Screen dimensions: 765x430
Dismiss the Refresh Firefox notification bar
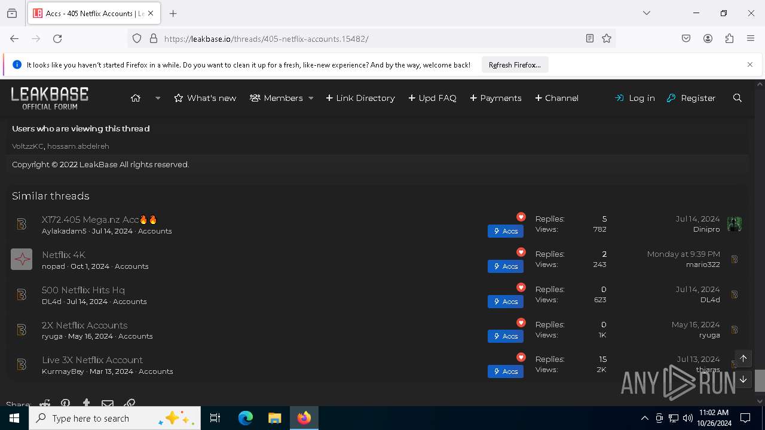(750, 64)
